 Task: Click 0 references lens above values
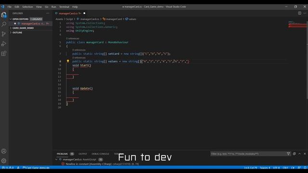click(x=79, y=58)
